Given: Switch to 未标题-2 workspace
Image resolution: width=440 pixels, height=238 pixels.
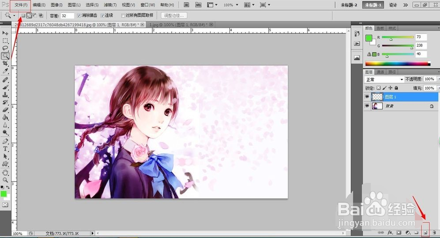Looking at the screenshot, I should coord(349,5).
